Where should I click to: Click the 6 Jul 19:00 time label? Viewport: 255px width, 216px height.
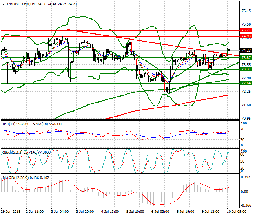click(186, 212)
